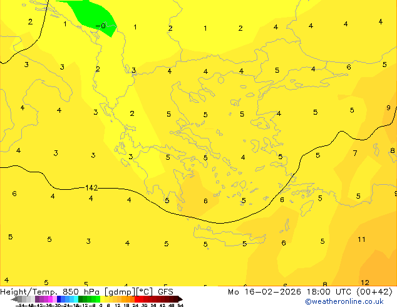This screenshot has height=307, width=397.
Task: Pick the magenta legend swatch
Action: pyautogui.click(x=50, y=299)
